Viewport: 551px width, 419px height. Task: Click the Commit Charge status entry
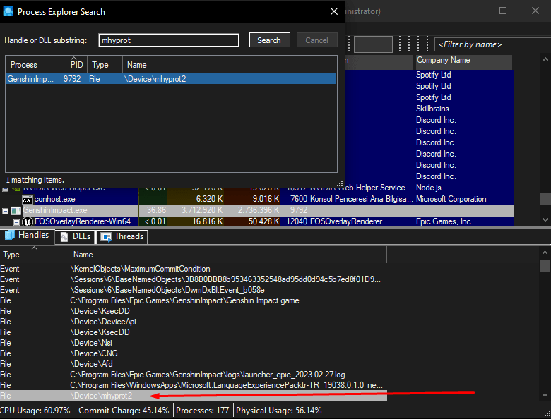coord(124,411)
